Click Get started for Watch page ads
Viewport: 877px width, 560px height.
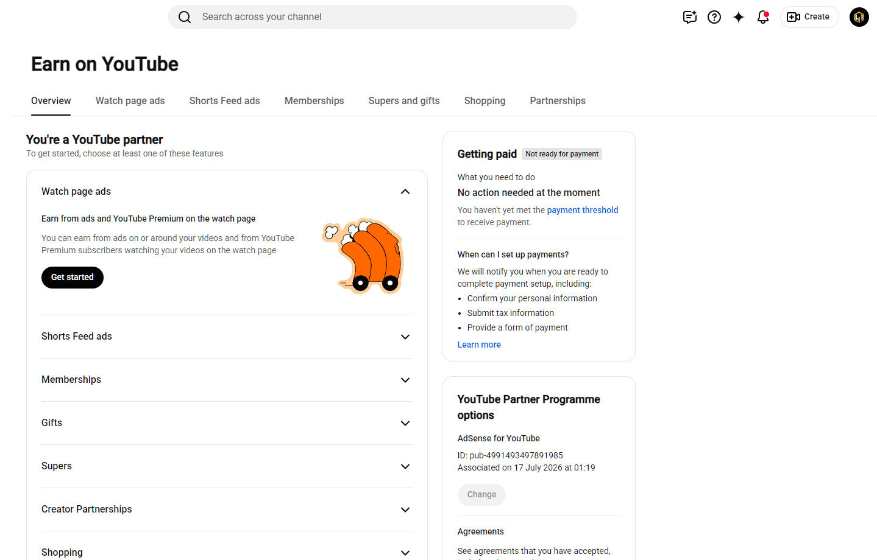(73, 278)
